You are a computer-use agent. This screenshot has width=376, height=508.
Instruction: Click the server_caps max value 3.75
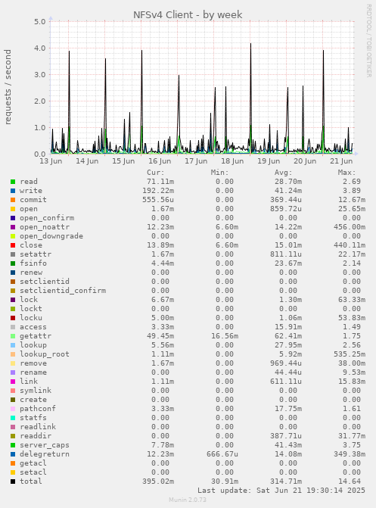pyautogui.click(x=352, y=445)
